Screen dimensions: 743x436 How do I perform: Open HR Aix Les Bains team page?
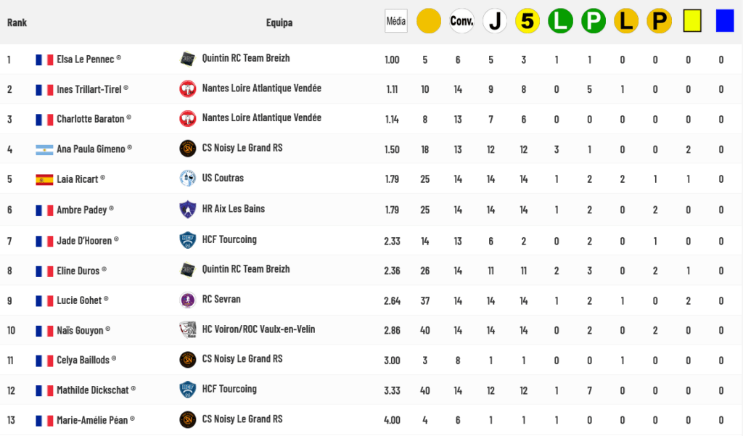(x=233, y=209)
